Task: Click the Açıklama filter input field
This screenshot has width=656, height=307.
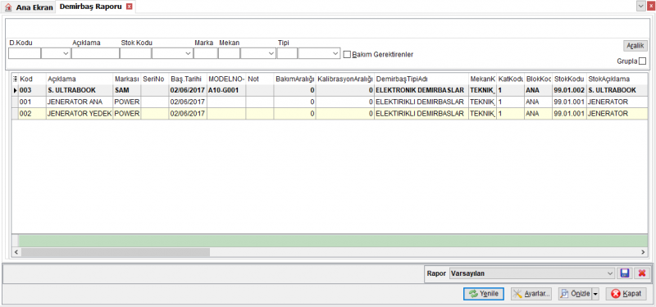Action: click(95, 53)
